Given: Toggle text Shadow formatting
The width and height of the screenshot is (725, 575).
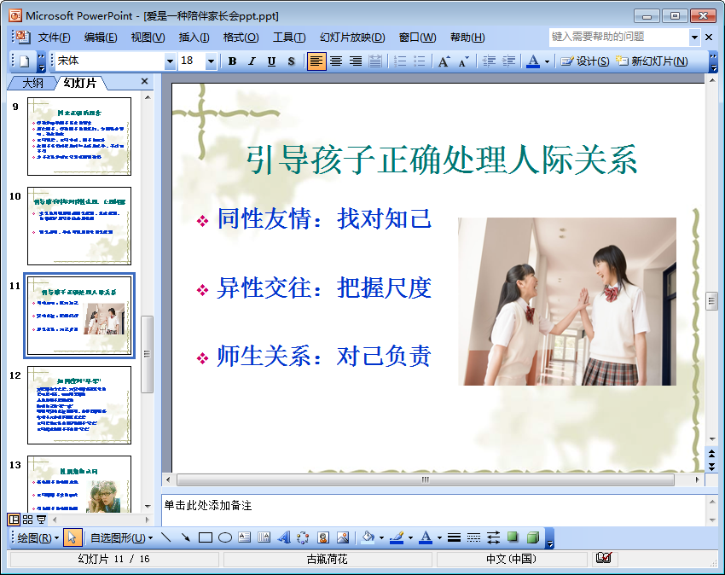Looking at the screenshot, I should (291, 61).
